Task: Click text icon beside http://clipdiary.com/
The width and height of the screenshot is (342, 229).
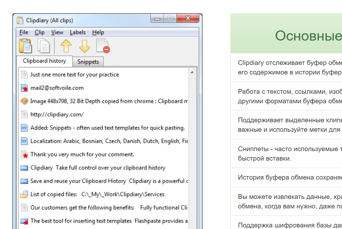Action: point(24,114)
